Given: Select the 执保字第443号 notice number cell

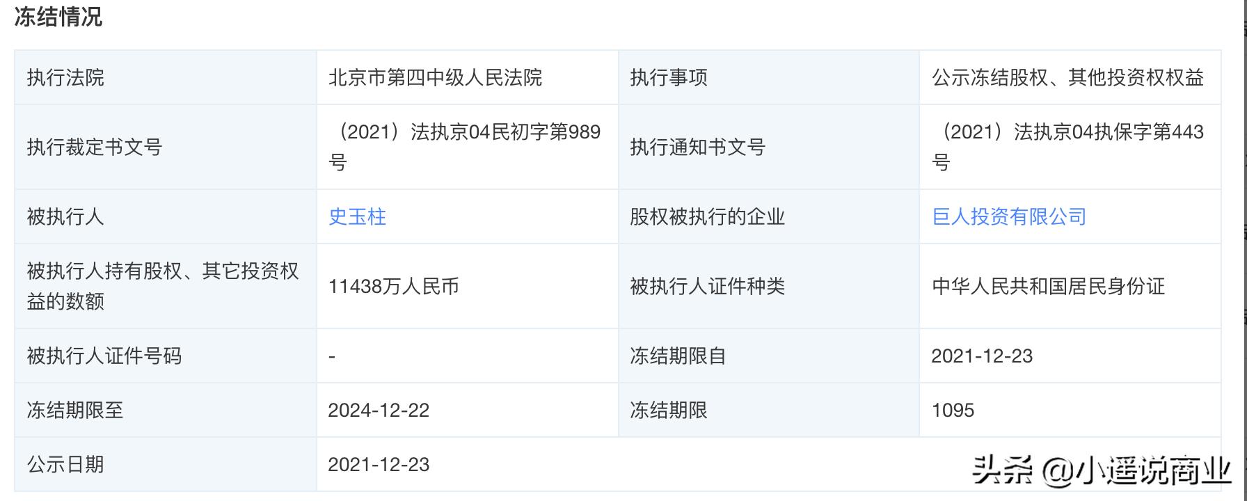Looking at the screenshot, I should (1067, 147).
